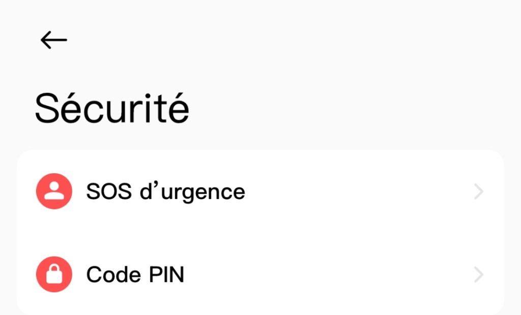
Task: Tap the round icon beside SOS d'urgence
Action: click(54, 192)
